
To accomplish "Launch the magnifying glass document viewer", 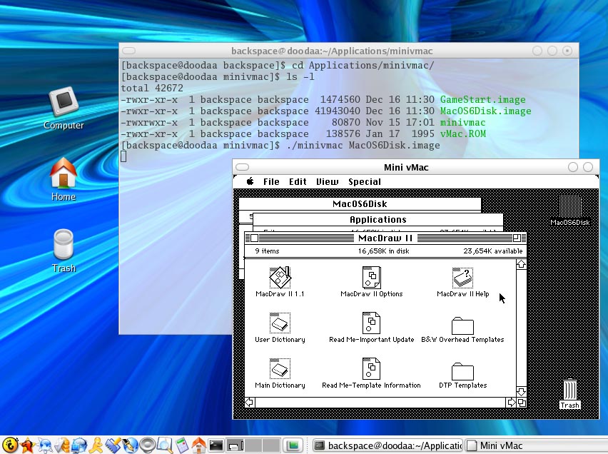I will point(164,445).
